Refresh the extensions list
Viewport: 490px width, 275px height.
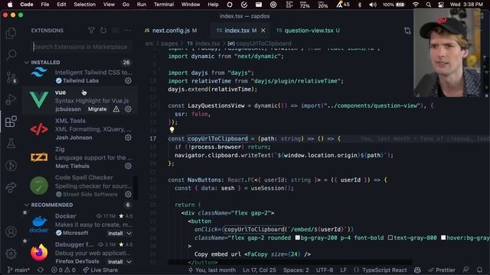click(103, 31)
